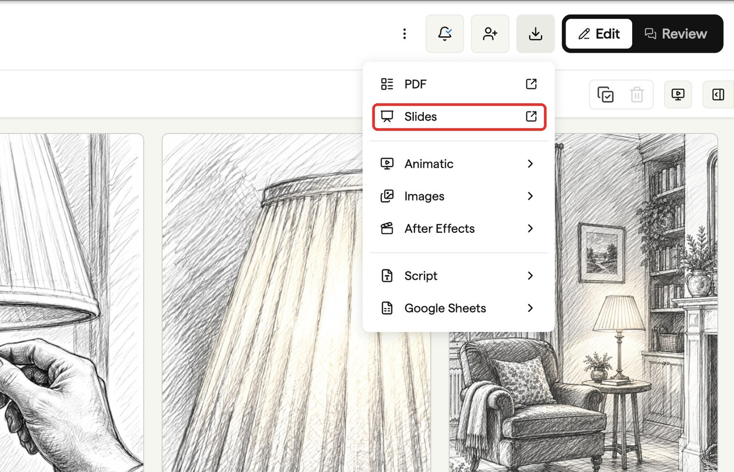Click the download export icon button
This screenshot has height=472, width=734.
pyautogui.click(x=535, y=33)
